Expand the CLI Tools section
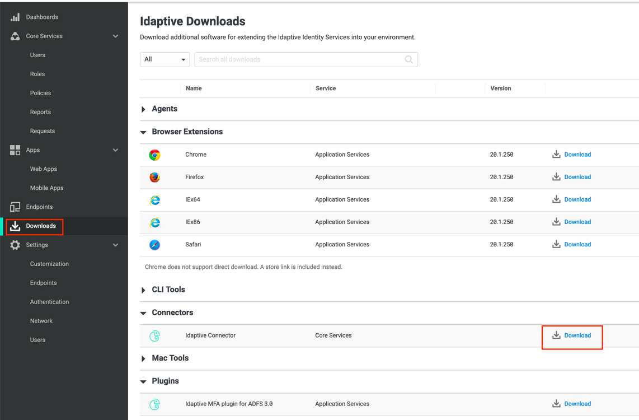Screen dimensions: 639x420 143,290
